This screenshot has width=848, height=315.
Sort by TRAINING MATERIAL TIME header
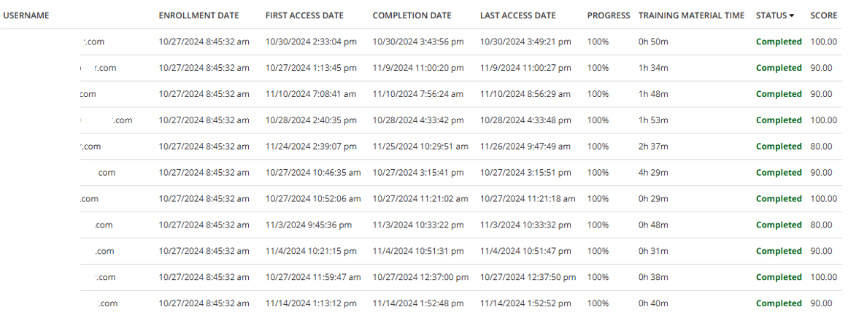[x=691, y=15]
